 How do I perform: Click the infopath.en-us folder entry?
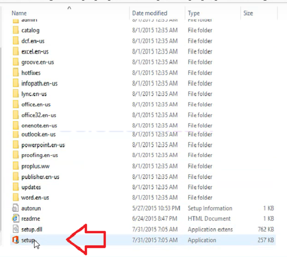pos(39,83)
